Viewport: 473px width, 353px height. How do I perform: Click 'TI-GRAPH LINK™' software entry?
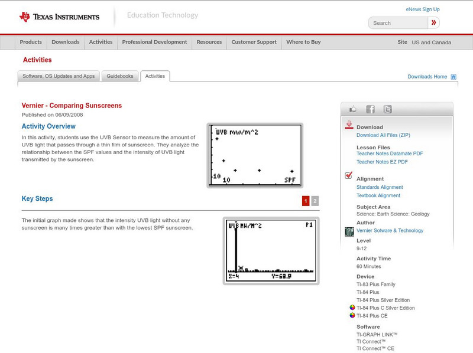tap(377, 335)
